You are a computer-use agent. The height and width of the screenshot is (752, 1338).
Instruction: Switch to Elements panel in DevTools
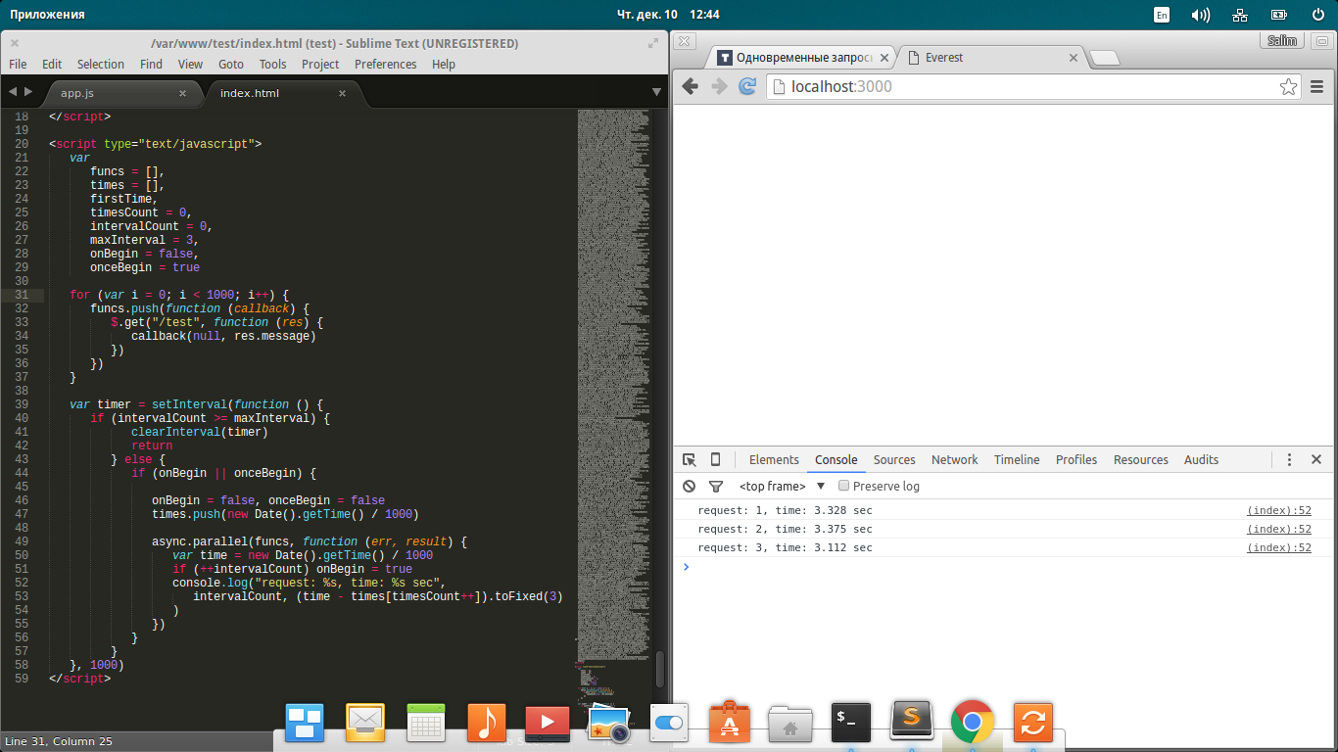(x=774, y=459)
